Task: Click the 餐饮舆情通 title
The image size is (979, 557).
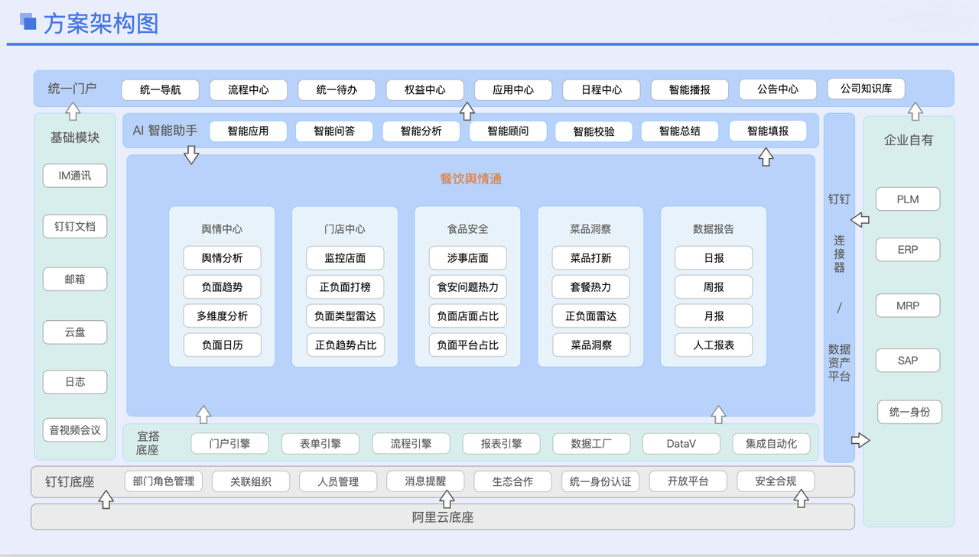Action: pyautogui.click(x=470, y=178)
